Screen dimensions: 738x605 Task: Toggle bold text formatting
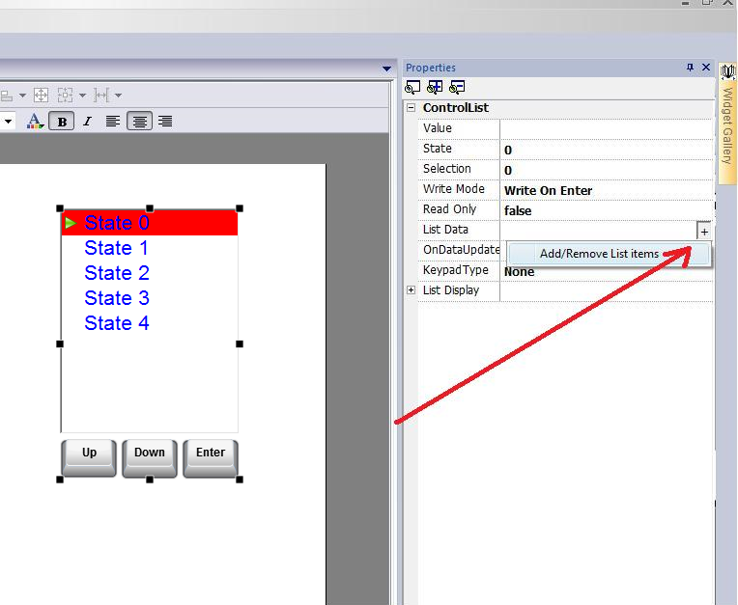[63, 122]
